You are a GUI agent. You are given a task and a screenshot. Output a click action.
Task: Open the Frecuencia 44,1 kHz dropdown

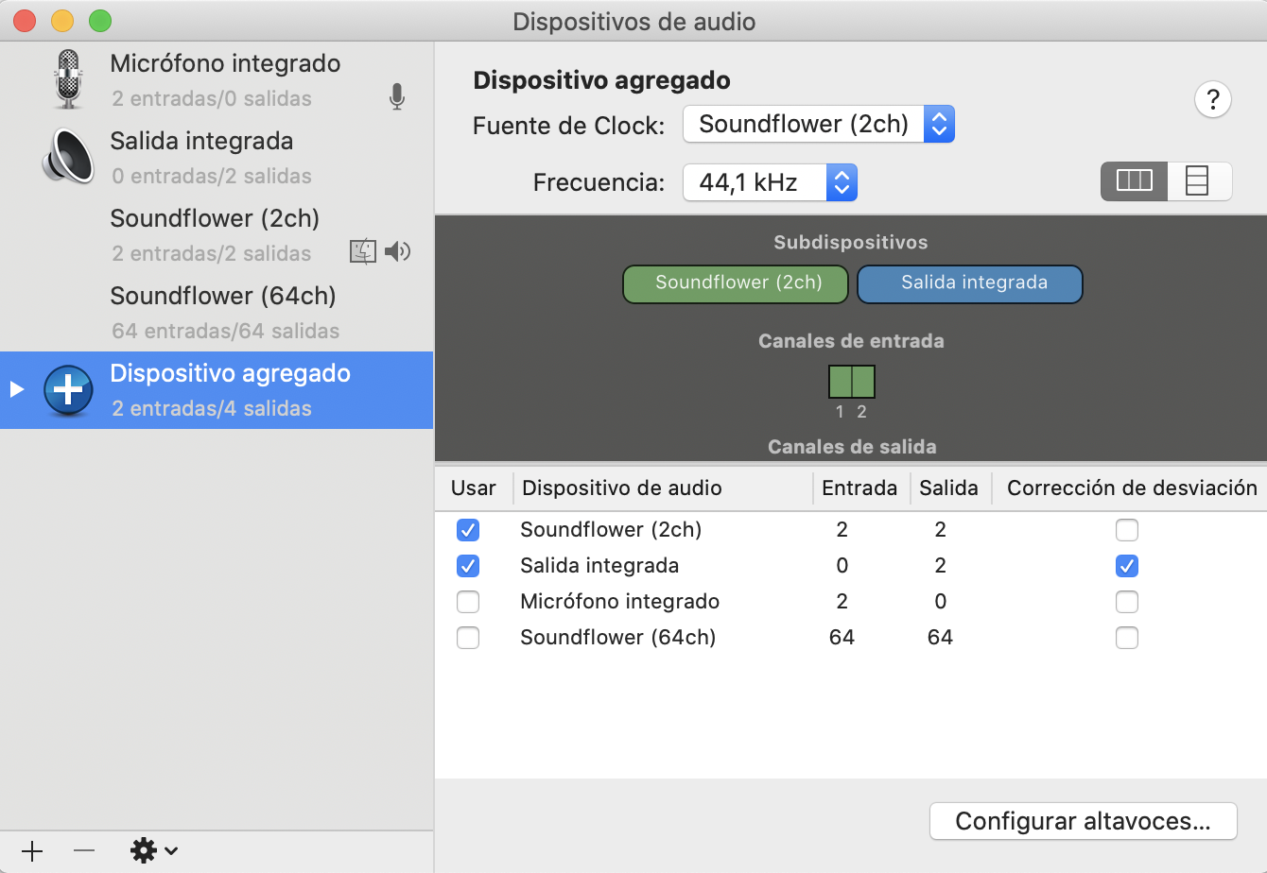(x=770, y=182)
